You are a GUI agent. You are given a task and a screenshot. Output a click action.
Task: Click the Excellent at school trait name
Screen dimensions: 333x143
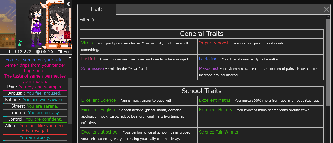(x=100, y=132)
